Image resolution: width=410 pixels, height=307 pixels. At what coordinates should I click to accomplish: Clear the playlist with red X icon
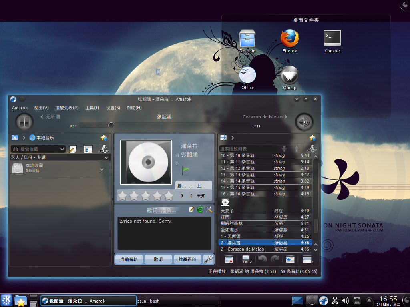[229, 259]
